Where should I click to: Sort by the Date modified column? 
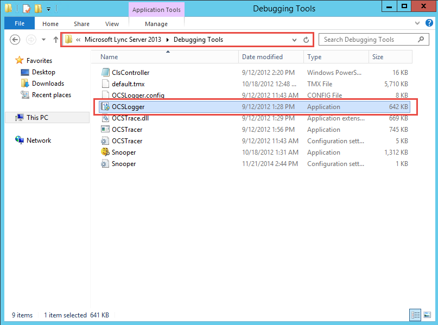(271, 57)
